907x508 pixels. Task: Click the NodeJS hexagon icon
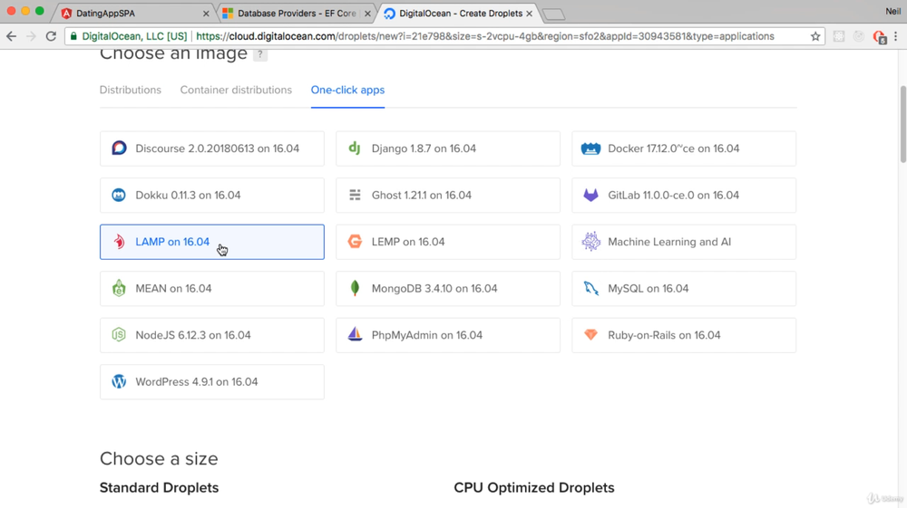pyautogui.click(x=119, y=335)
